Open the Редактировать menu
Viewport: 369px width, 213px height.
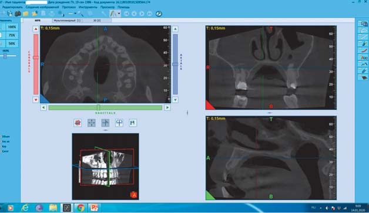coord(12,7)
